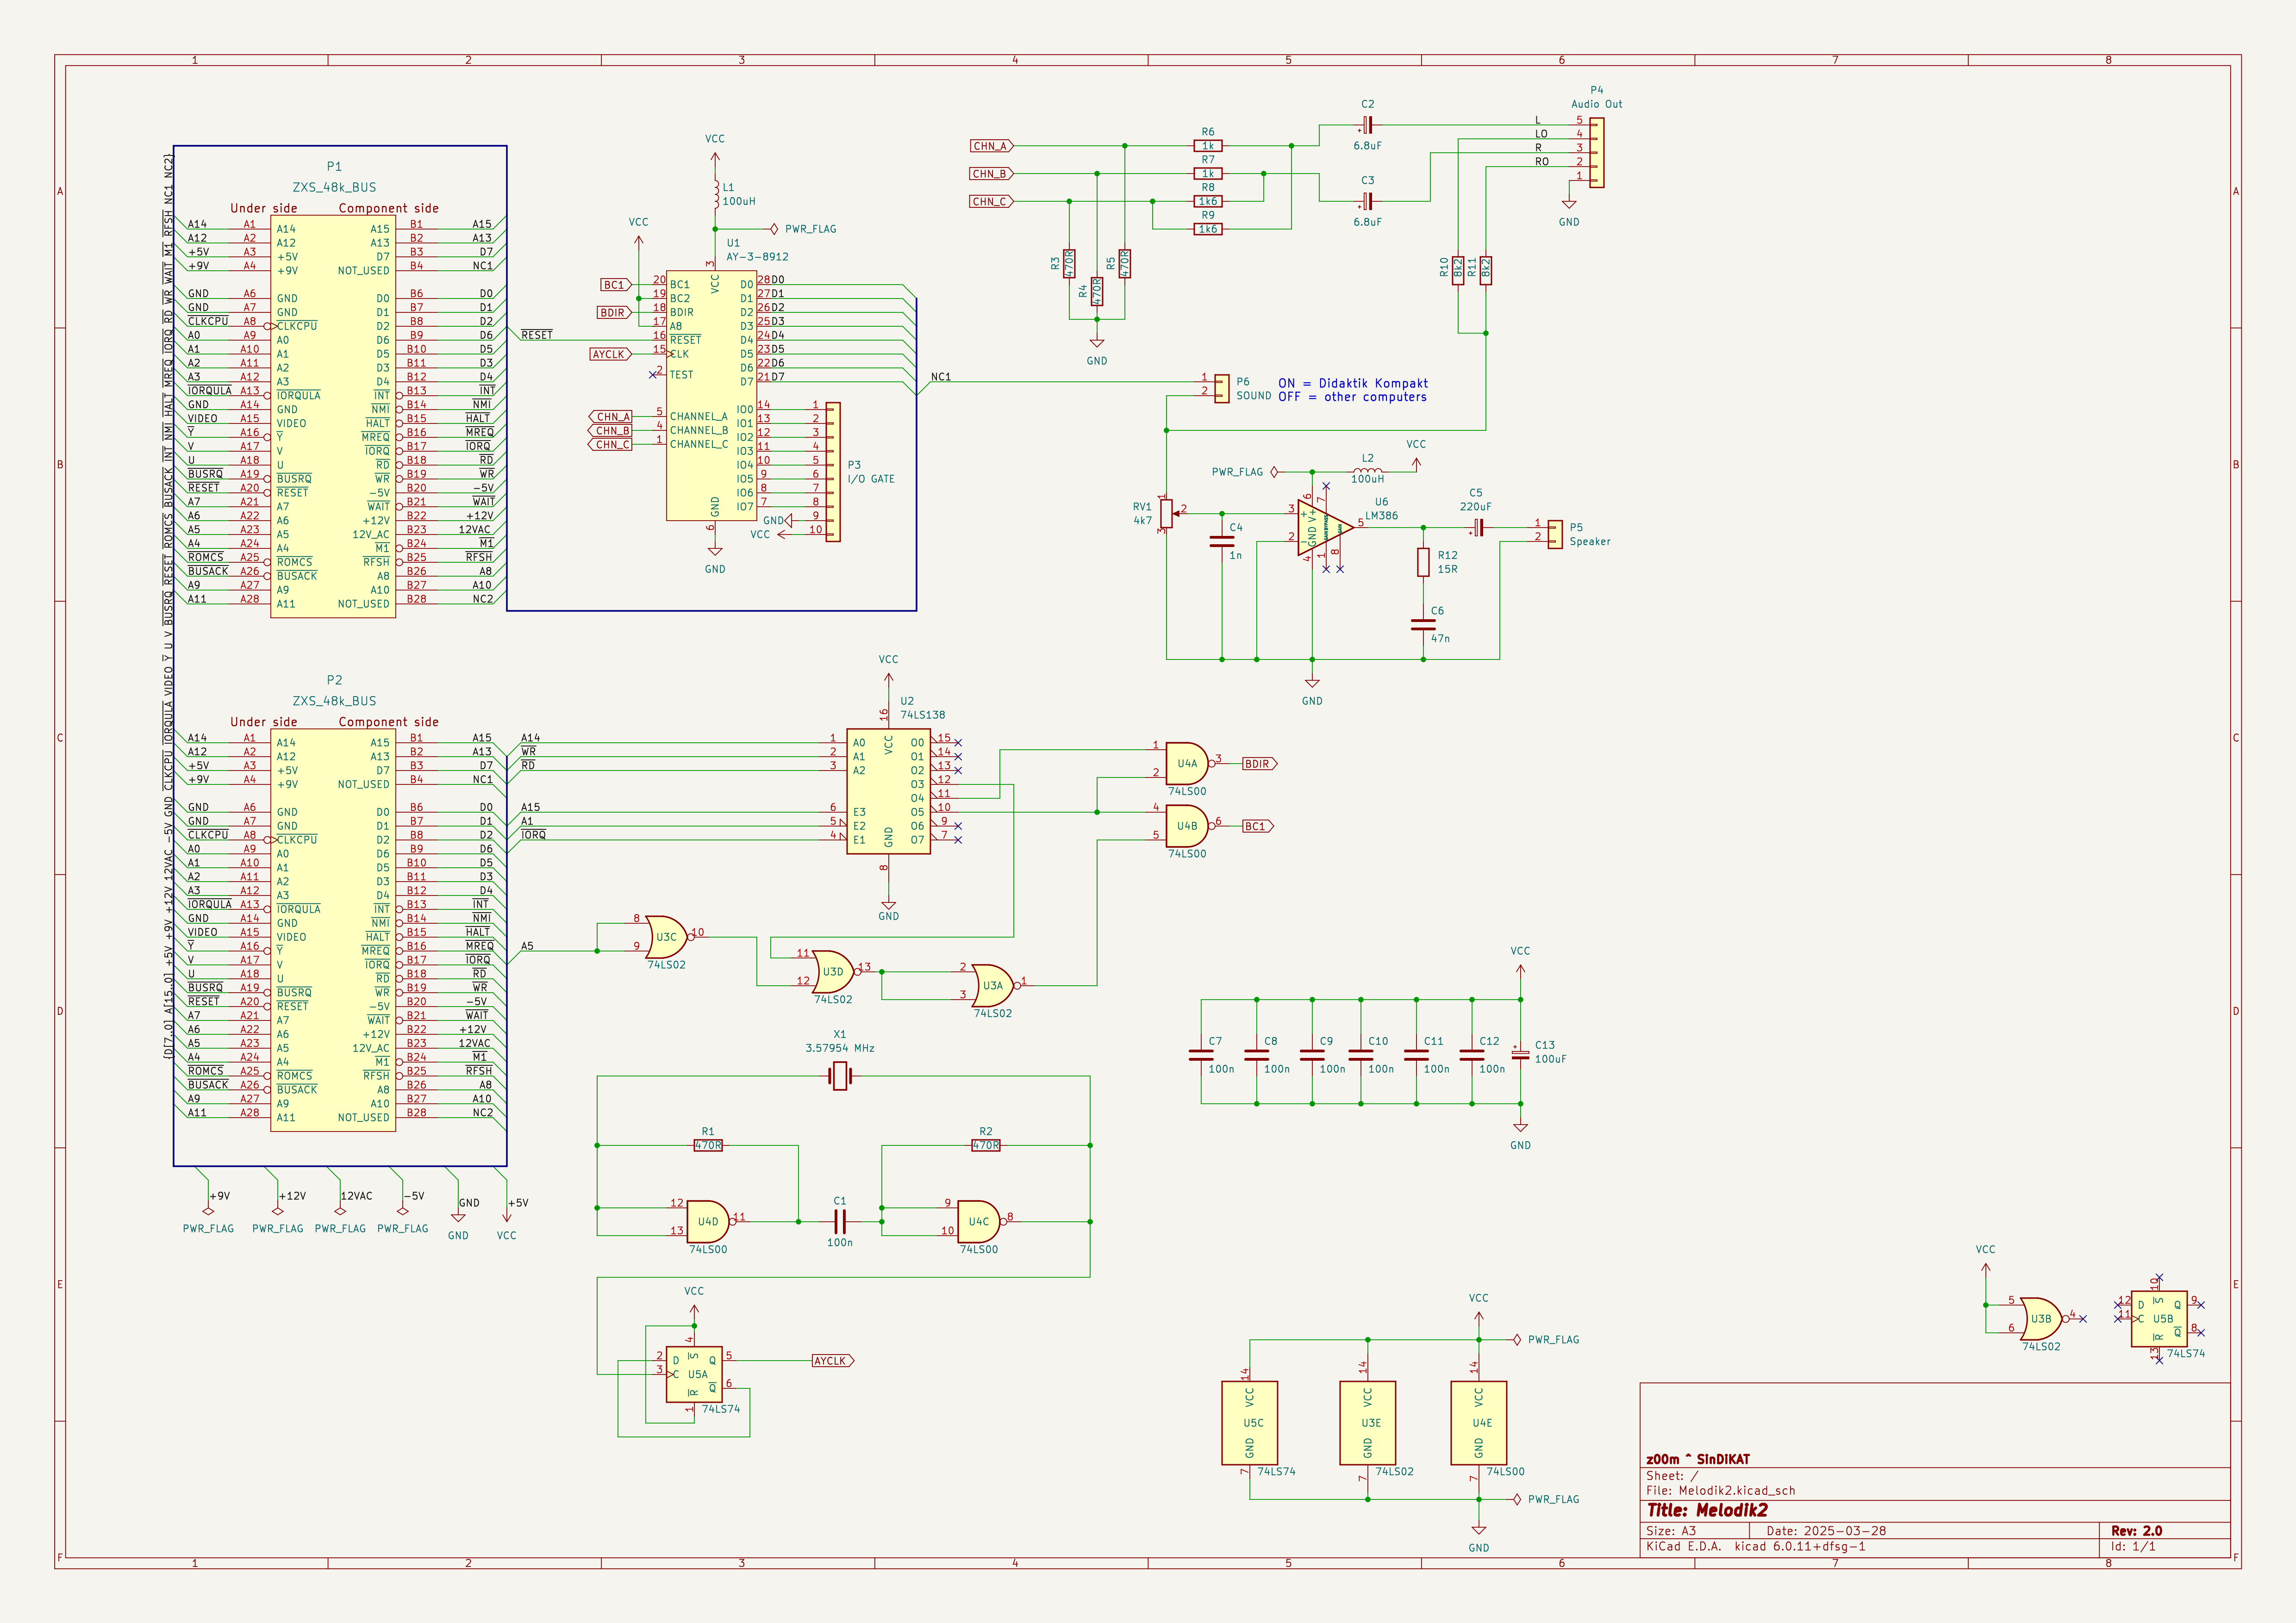Image resolution: width=2296 pixels, height=1623 pixels.
Task: Click the U5A 74LS74 flip-flop symbol
Action: coord(694,1374)
